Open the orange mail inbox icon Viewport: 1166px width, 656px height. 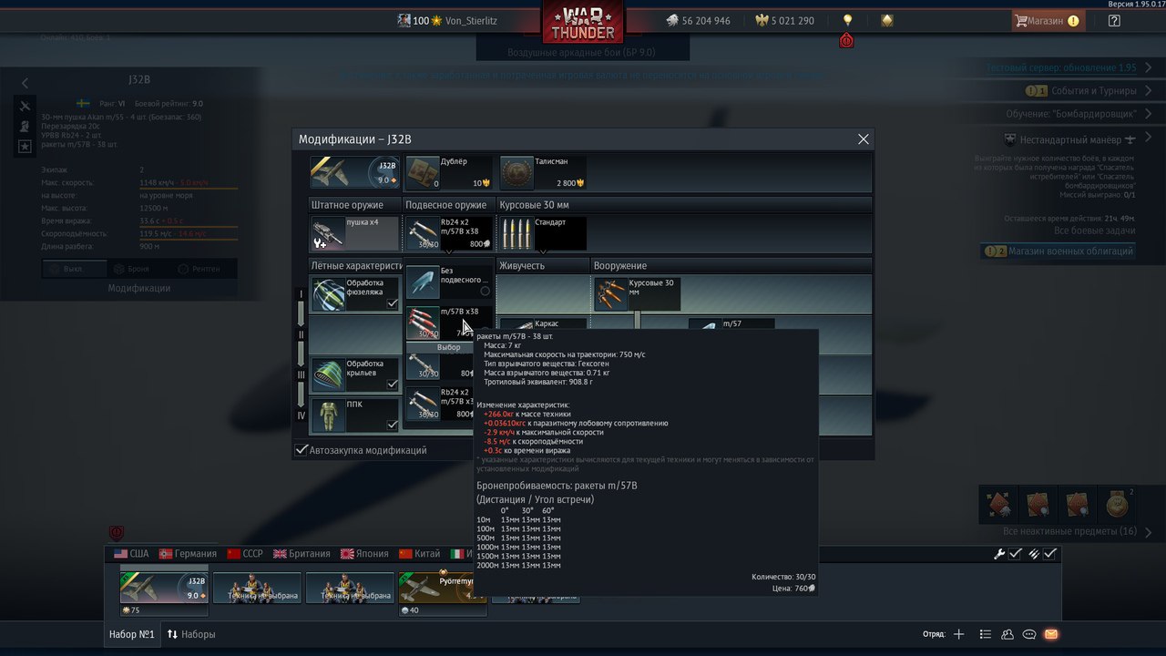click(1051, 634)
